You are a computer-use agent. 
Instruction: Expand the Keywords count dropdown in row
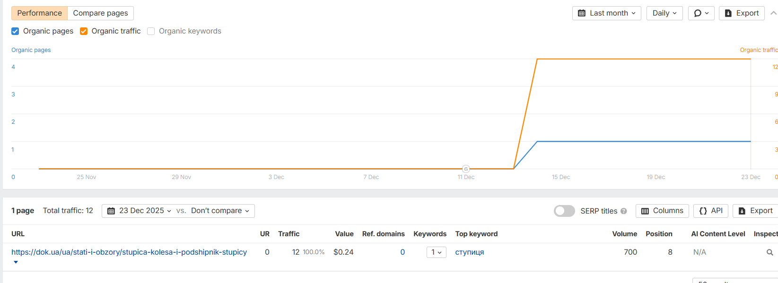pos(436,252)
